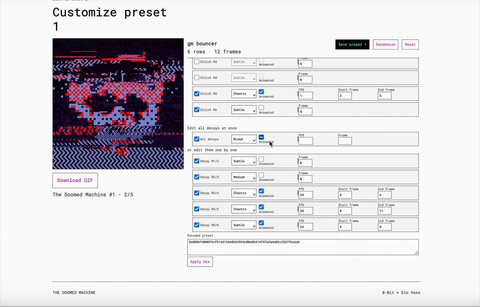The height and width of the screenshot is (307, 480).
Task: Uncheck the Decay R5/6 checkbox
Action: pyautogui.click(x=197, y=225)
